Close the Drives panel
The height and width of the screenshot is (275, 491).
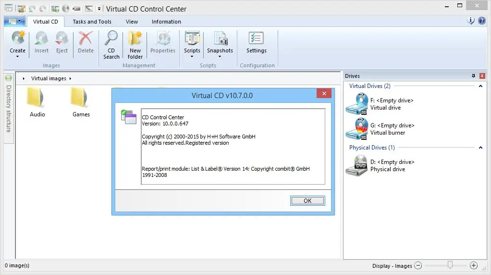tap(482, 76)
